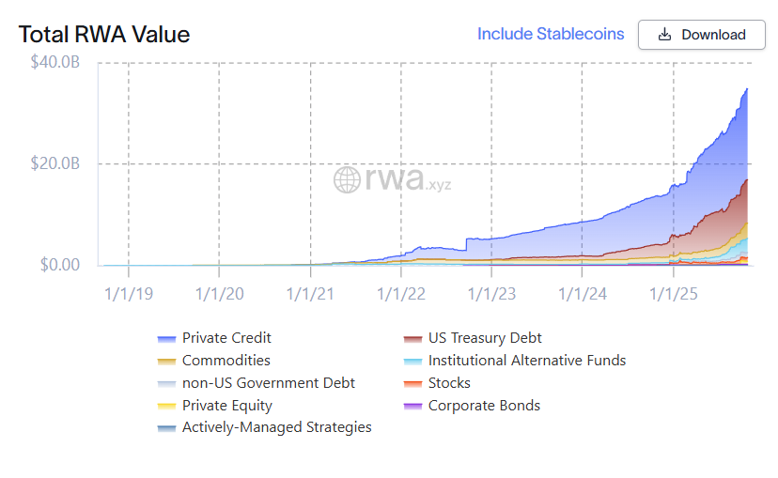
Task: Toggle the US Treasury Debt legend series
Action: pyautogui.click(x=485, y=338)
